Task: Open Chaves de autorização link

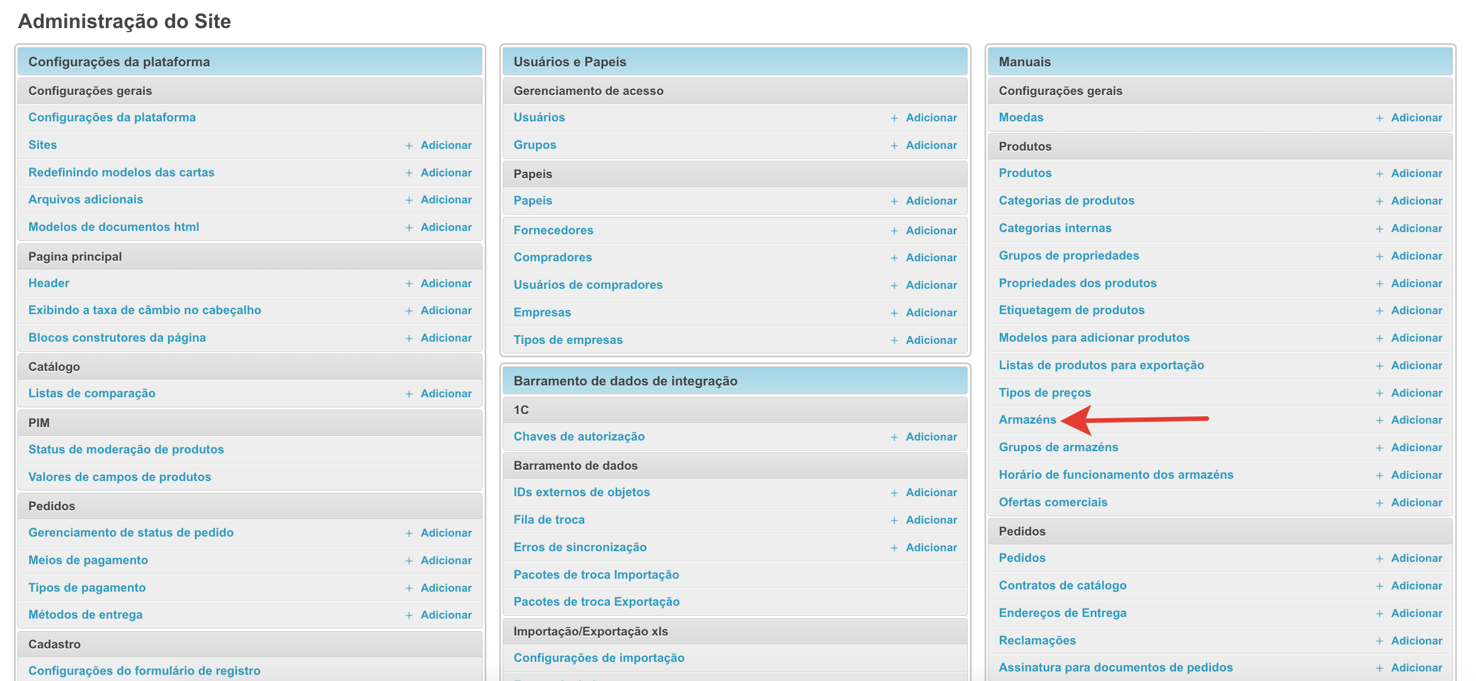Action: click(578, 437)
